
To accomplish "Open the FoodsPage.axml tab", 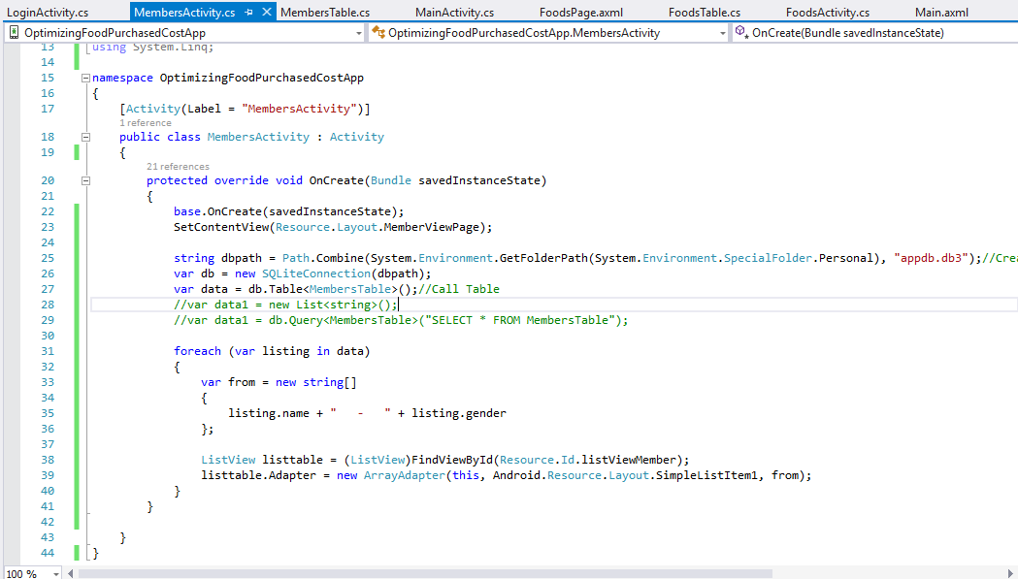I will click(581, 13).
